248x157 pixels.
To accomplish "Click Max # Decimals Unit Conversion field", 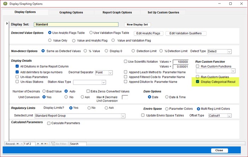I will (x=125, y=97).
